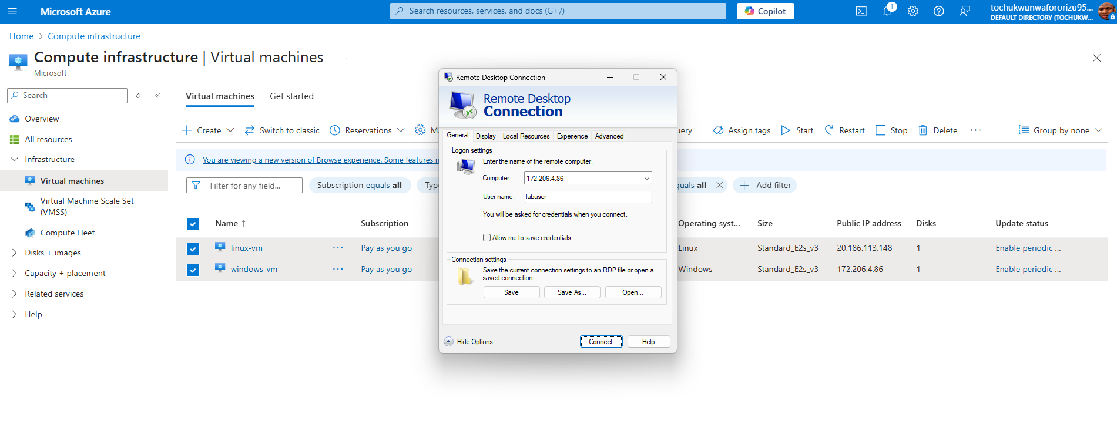
Task: Switch to the Virtual machines tab
Action: coord(220,96)
